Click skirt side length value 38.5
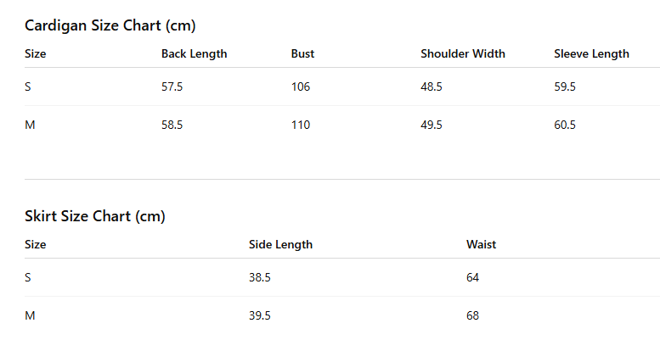The image size is (660, 351). 260,277
